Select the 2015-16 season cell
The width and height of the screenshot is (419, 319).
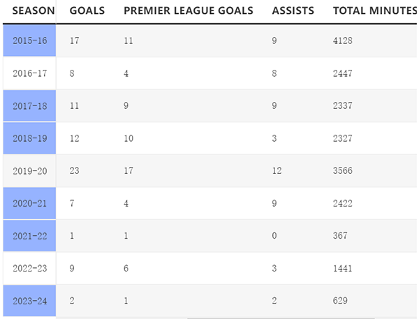tap(29, 40)
